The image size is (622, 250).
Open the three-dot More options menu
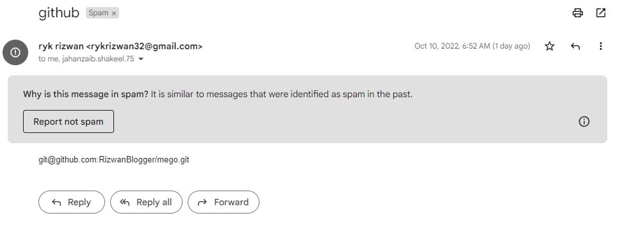601,46
